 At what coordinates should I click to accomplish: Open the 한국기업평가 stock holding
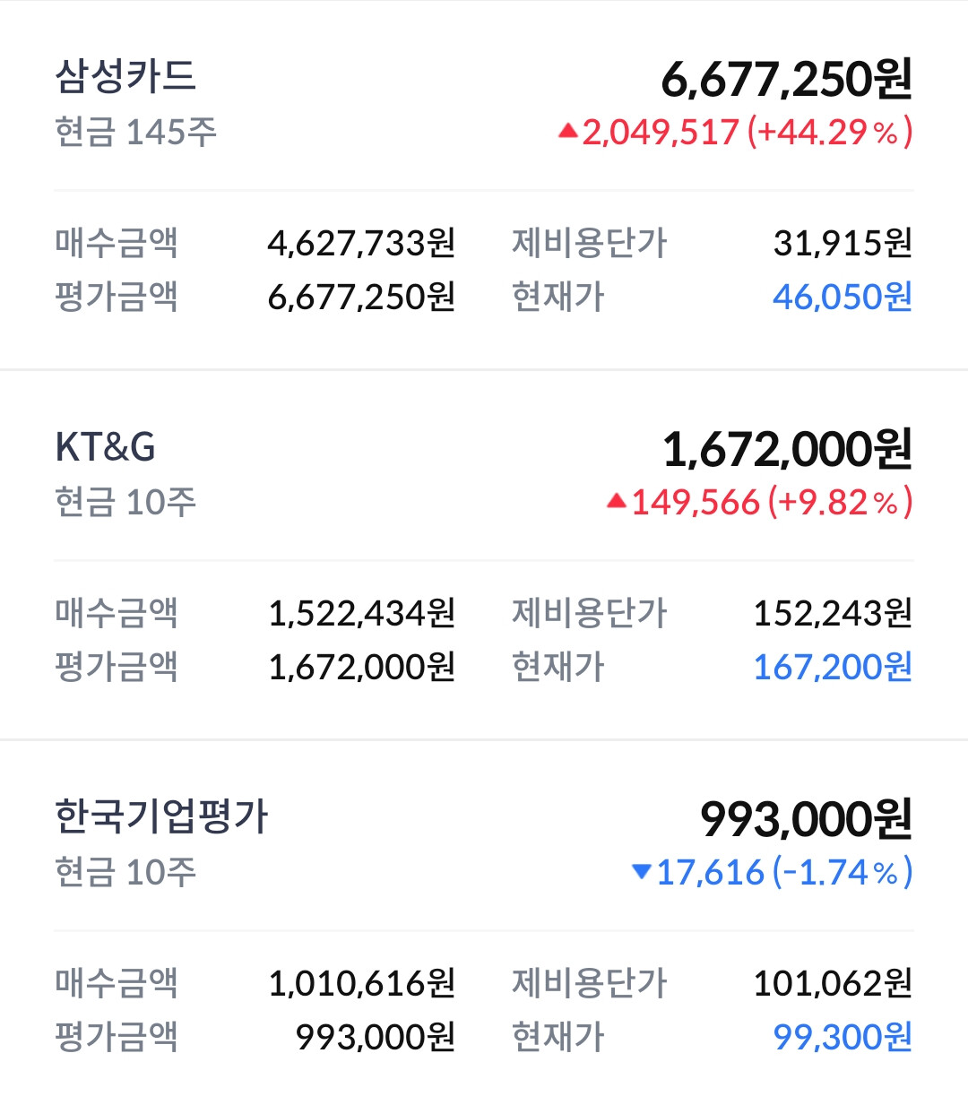pos(484,923)
